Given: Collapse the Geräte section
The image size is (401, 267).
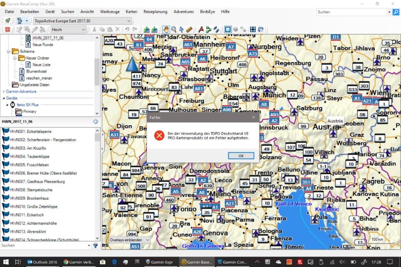Looking at the screenshot, I should [4, 98].
